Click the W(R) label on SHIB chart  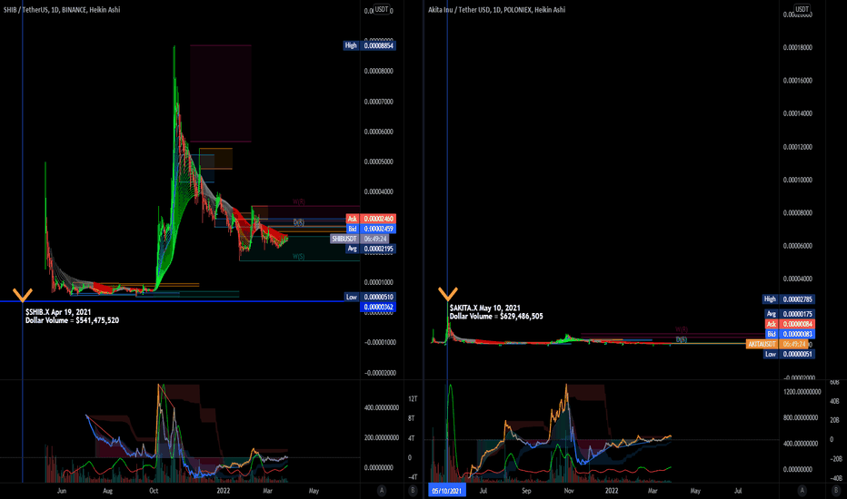coord(299,201)
